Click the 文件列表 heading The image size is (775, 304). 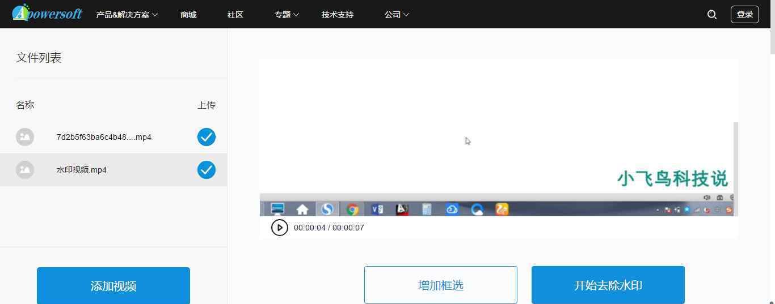click(x=39, y=58)
